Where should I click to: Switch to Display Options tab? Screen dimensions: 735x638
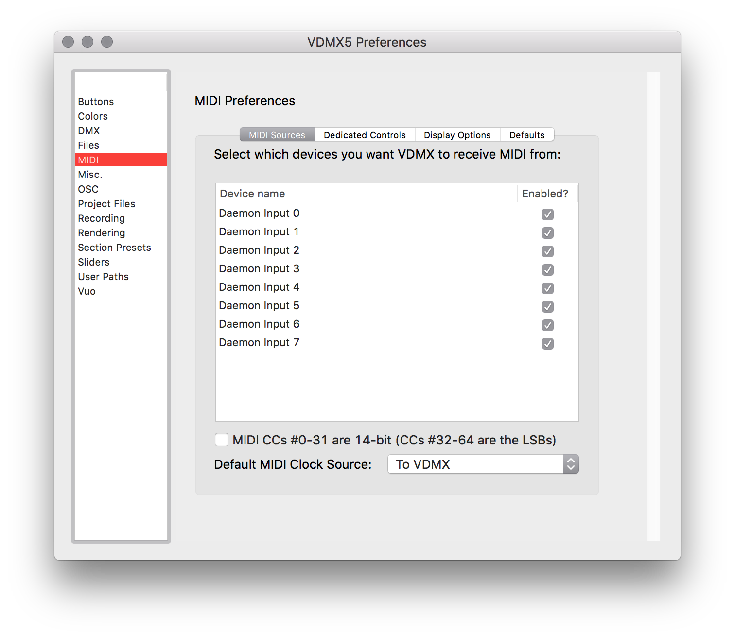tap(457, 135)
